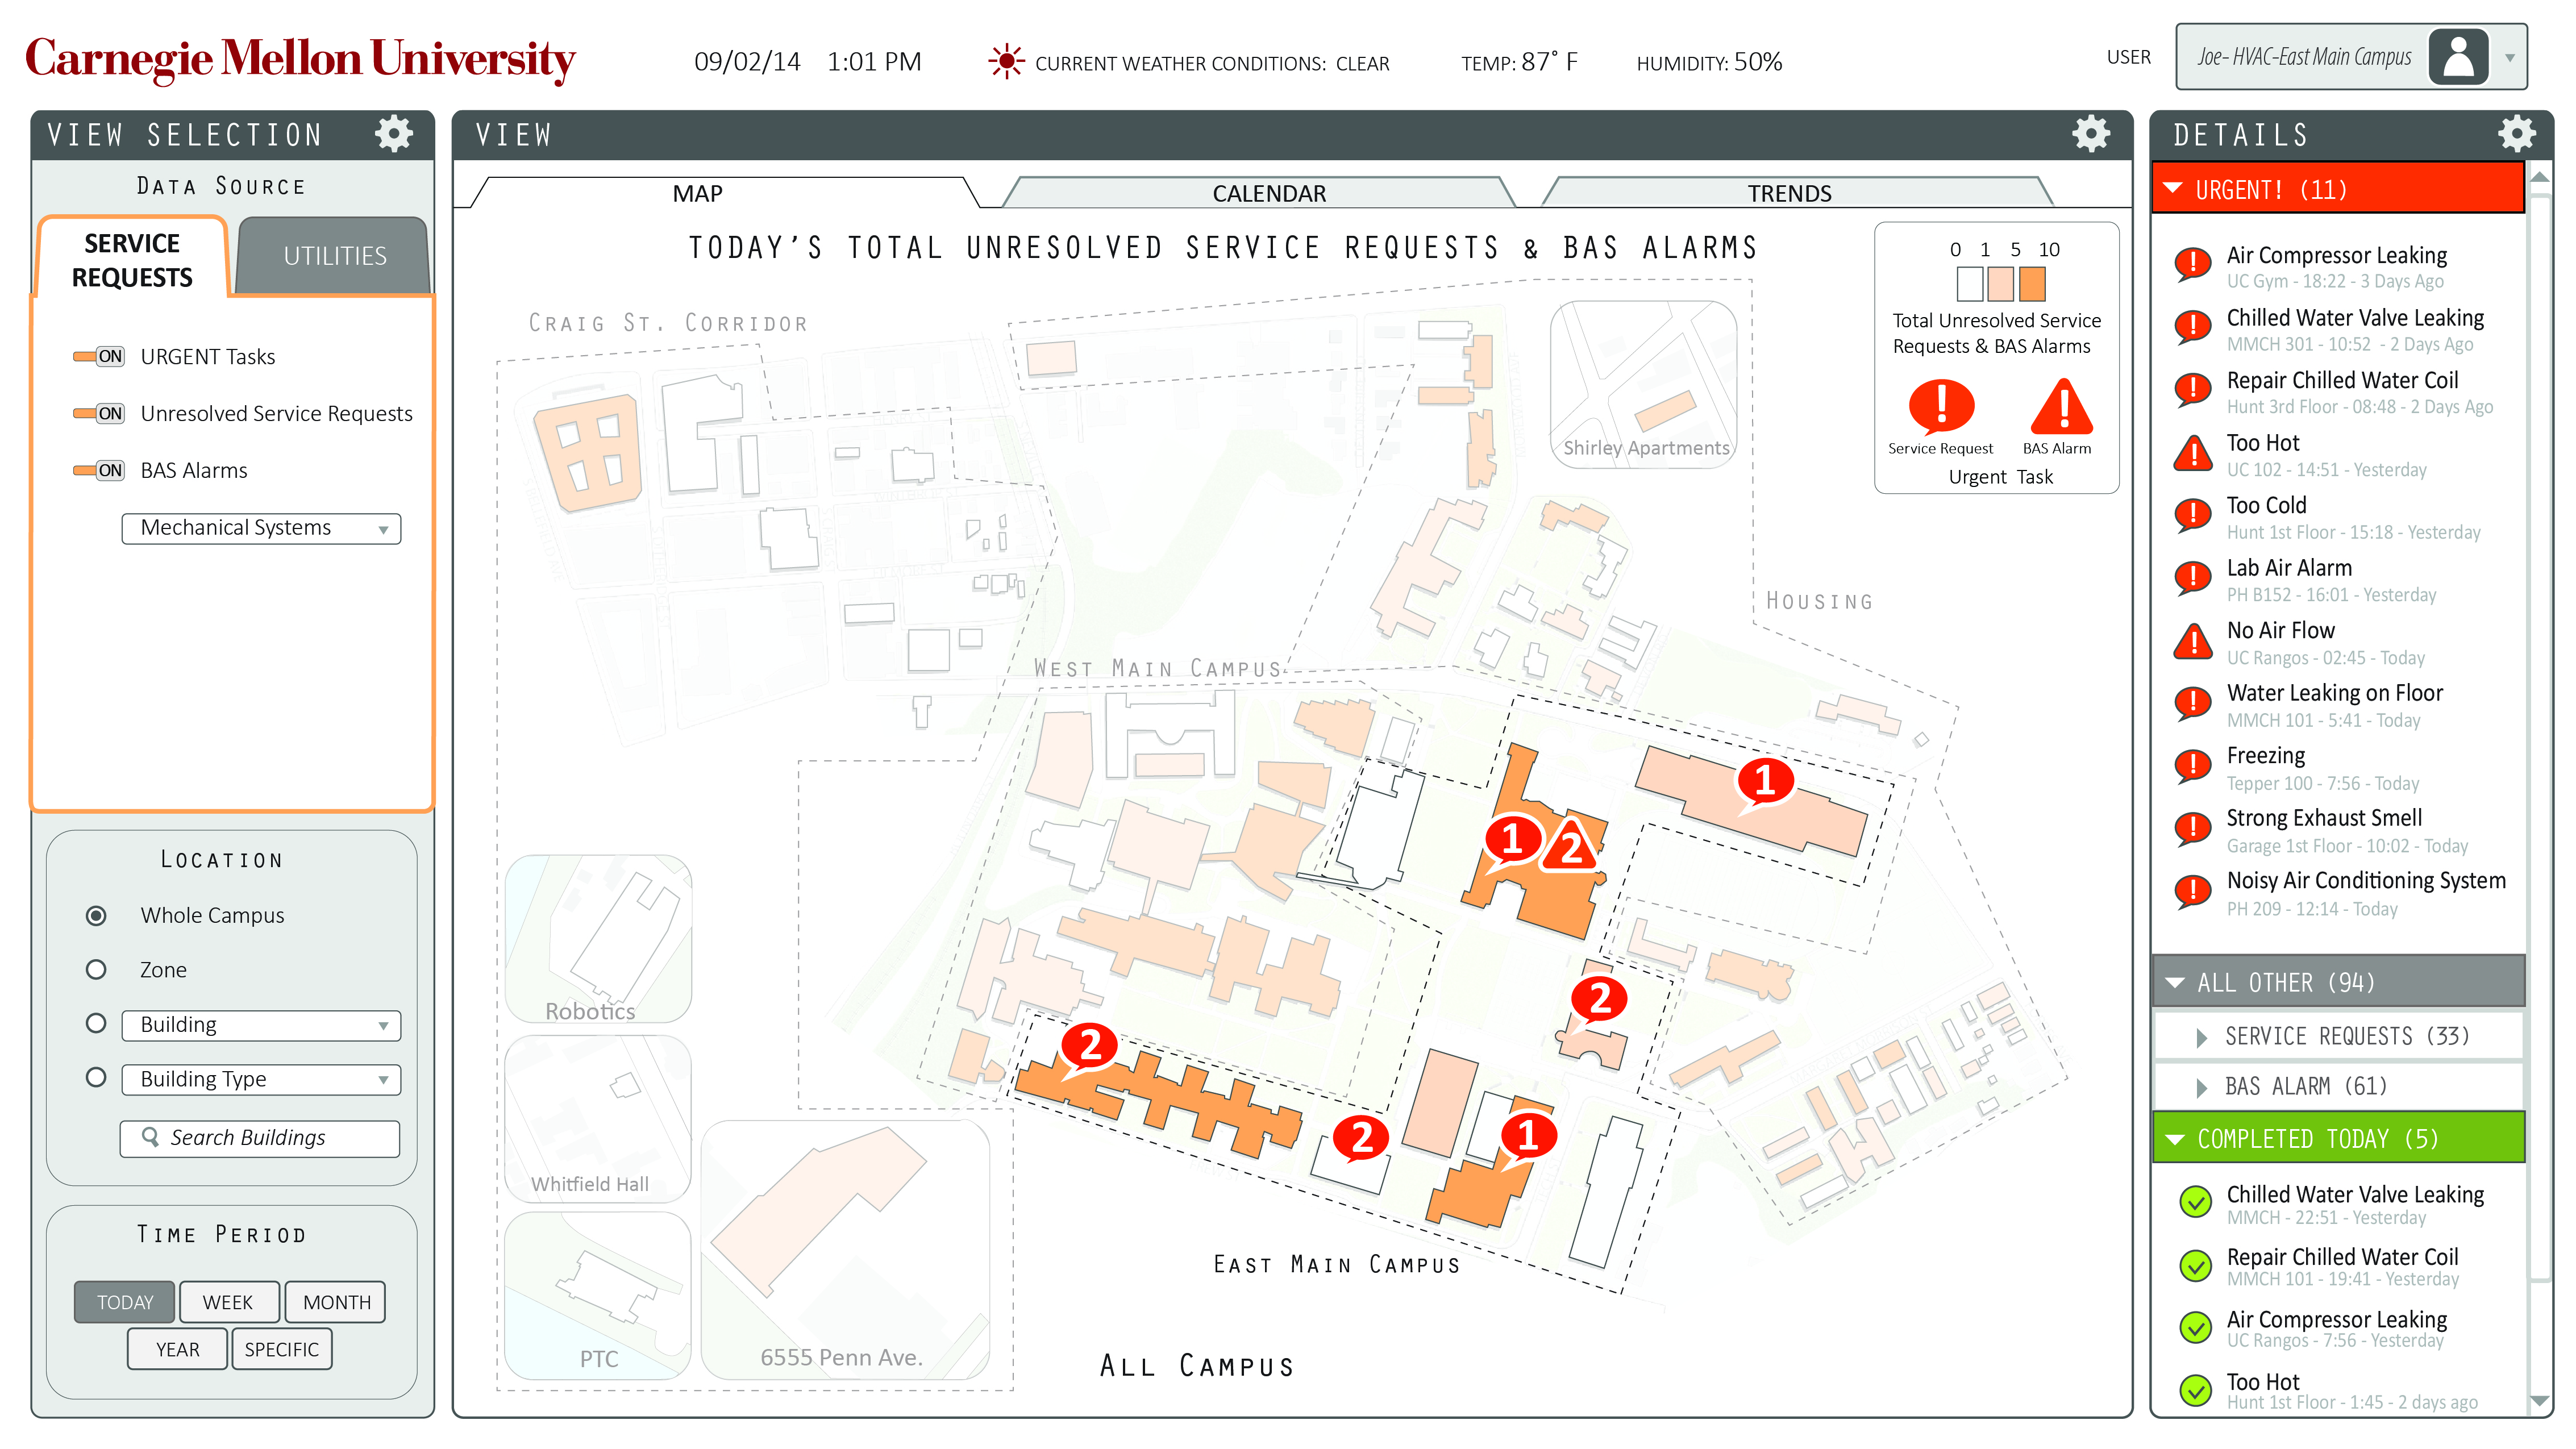Open the Whitfield Hall map thumbnail
The width and height of the screenshot is (2576, 1449).
pyautogui.click(x=597, y=1118)
